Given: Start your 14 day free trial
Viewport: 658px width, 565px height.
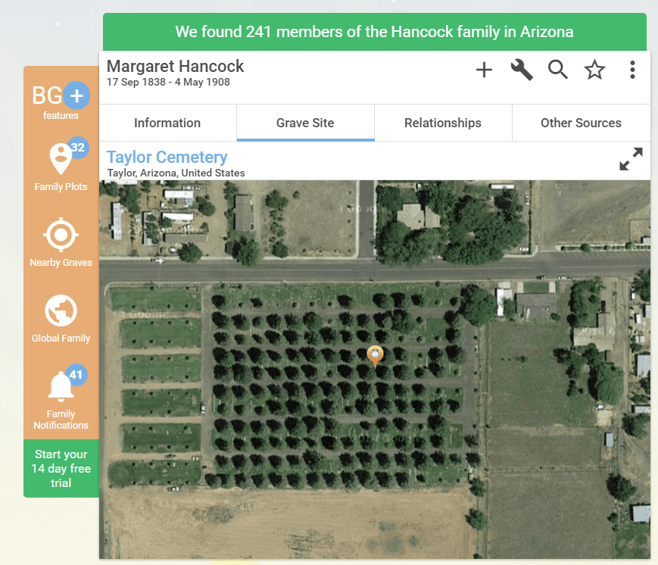Looking at the screenshot, I should pos(61,469).
